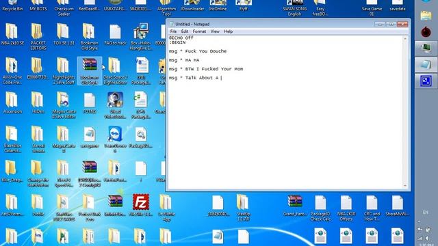Select the Need4 Speed folder
Screen dimensions: 438x246
(x=64, y=174)
